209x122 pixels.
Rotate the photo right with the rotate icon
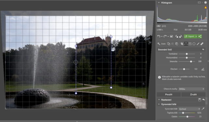click(x=181, y=36)
